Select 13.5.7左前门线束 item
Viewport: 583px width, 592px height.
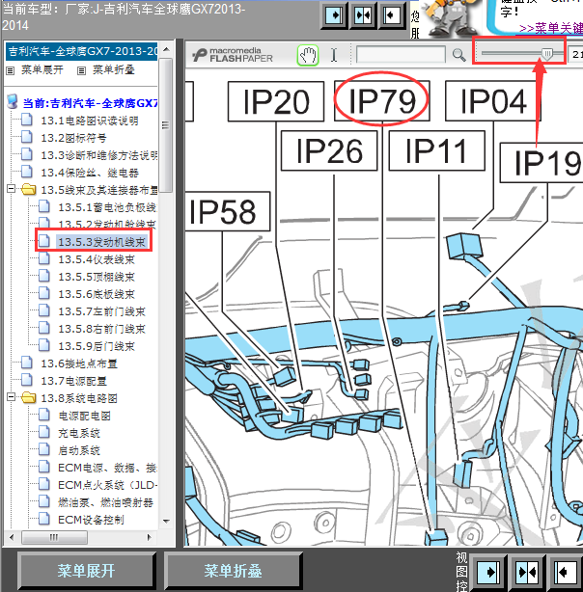click(x=101, y=311)
